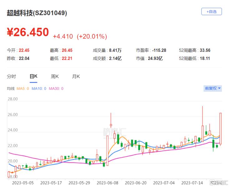Click the 2023-06-08 date axis label
Image resolution: width=230 pixels, height=187 pixels.
click(x=108, y=183)
